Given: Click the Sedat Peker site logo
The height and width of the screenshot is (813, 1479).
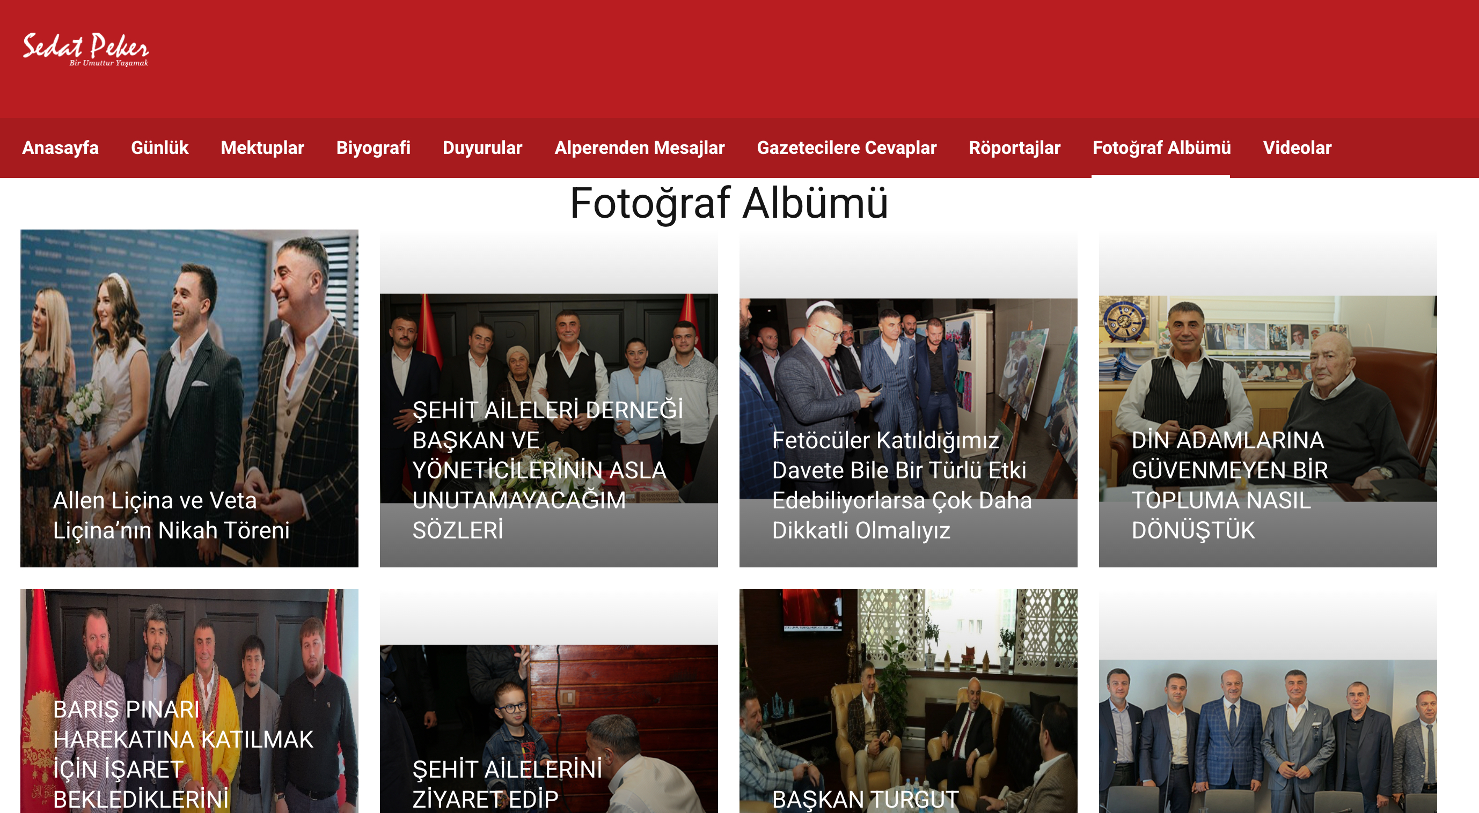Looking at the screenshot, I should tap(85, 49).
